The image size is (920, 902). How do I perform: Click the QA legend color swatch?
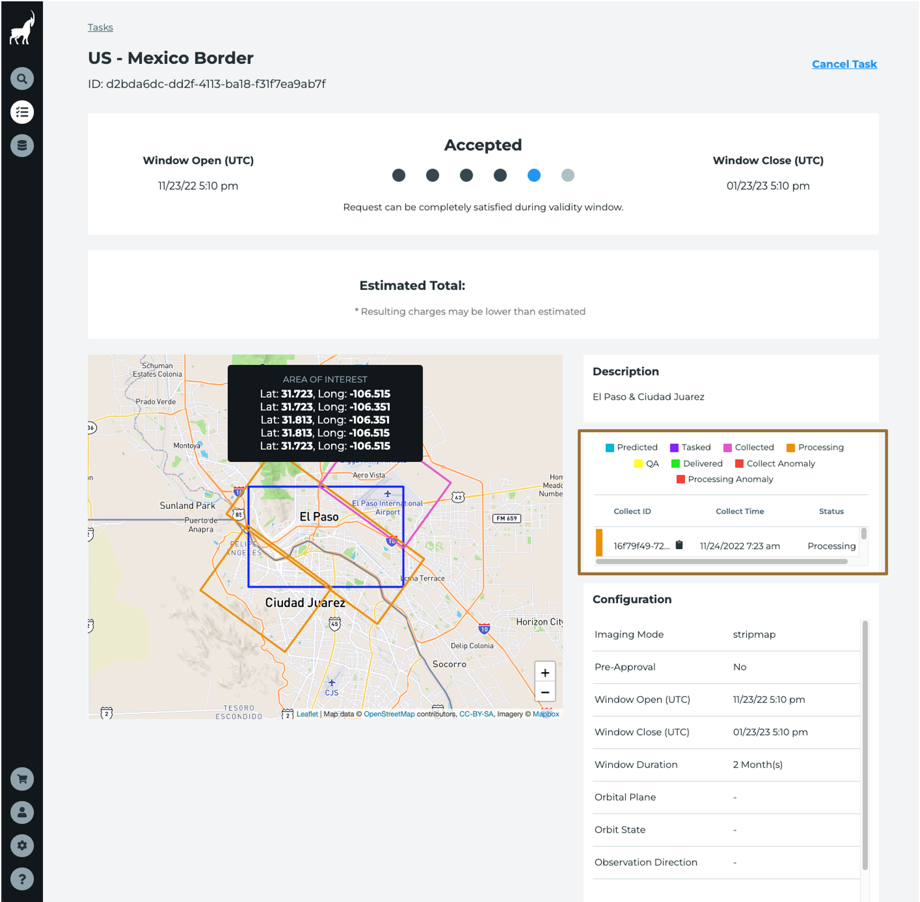[638, 463]
